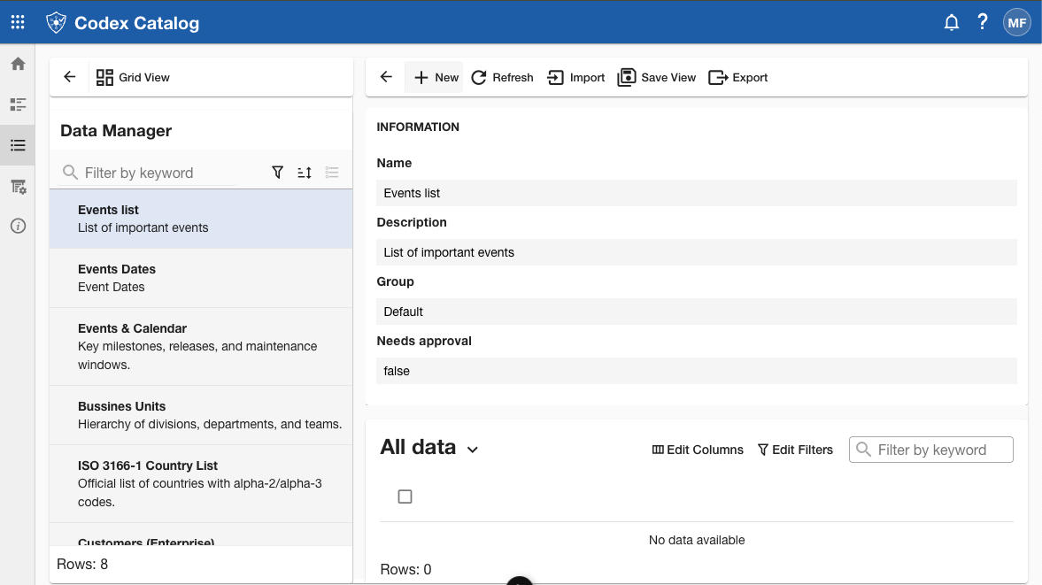Click the filter funnel in Data Manager
The image size is (1042, 585).
click(278, 173)
